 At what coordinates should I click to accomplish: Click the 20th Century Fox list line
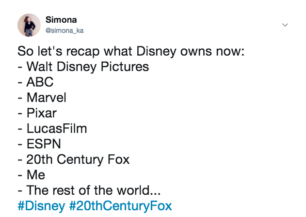click(x=74, y=159)
